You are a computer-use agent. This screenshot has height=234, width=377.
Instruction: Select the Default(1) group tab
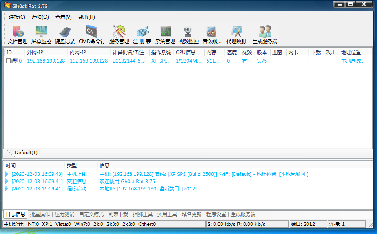coord(26,153)
